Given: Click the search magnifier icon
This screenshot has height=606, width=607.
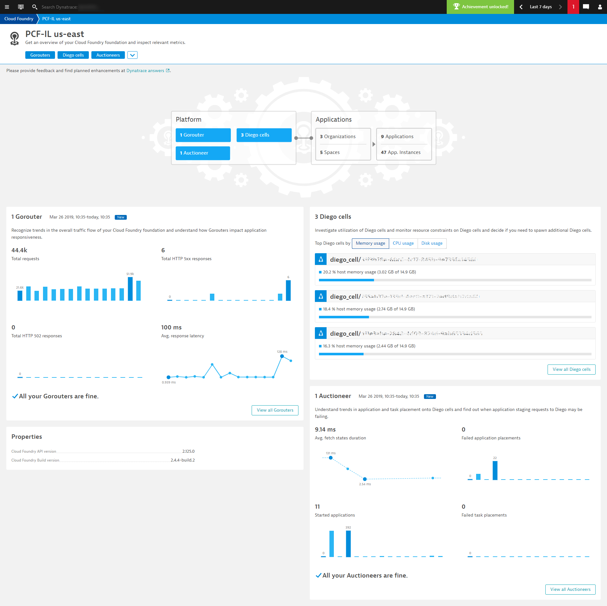Looking at the screenshot, I should coord(35,7).
